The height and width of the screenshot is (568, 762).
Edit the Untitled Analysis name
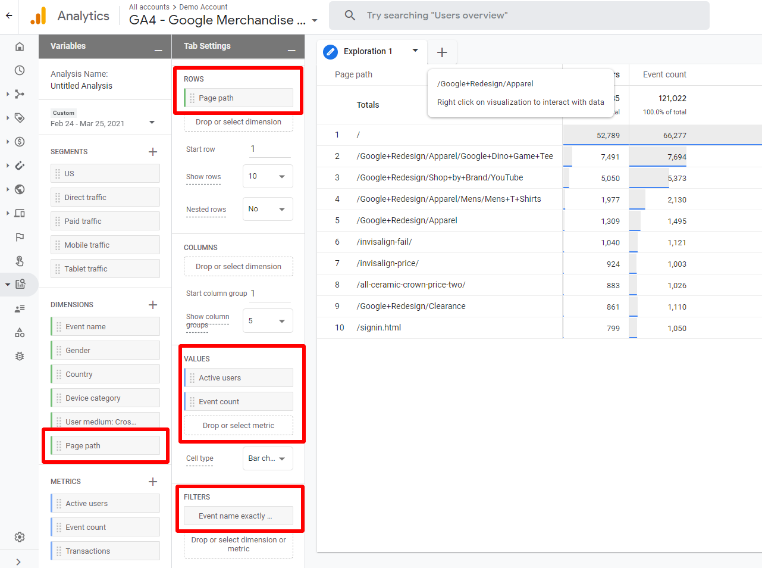(81, 86)
